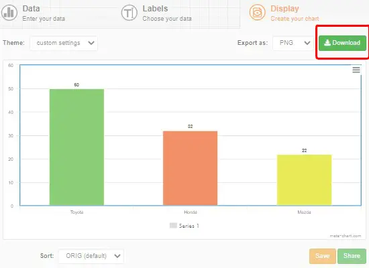369x268 pixels.
Task: Click the Display eye icon
Action: [257, 12]
